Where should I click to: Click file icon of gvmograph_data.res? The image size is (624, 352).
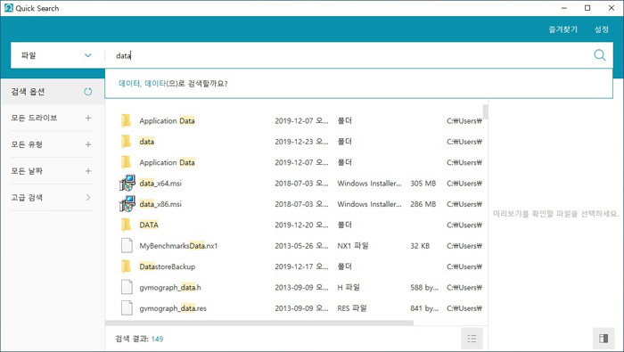point(127,307)
